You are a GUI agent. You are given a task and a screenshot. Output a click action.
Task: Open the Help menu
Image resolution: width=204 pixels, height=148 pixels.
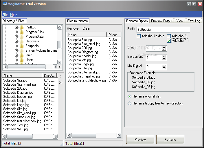coord(14,15)
